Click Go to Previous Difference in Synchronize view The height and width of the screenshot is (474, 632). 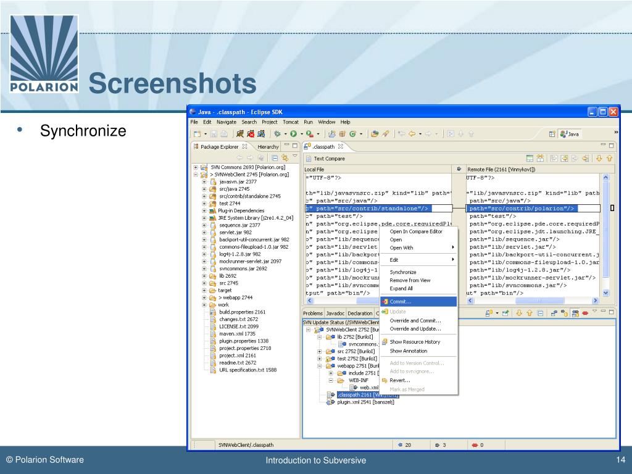(x=530, y=313)
